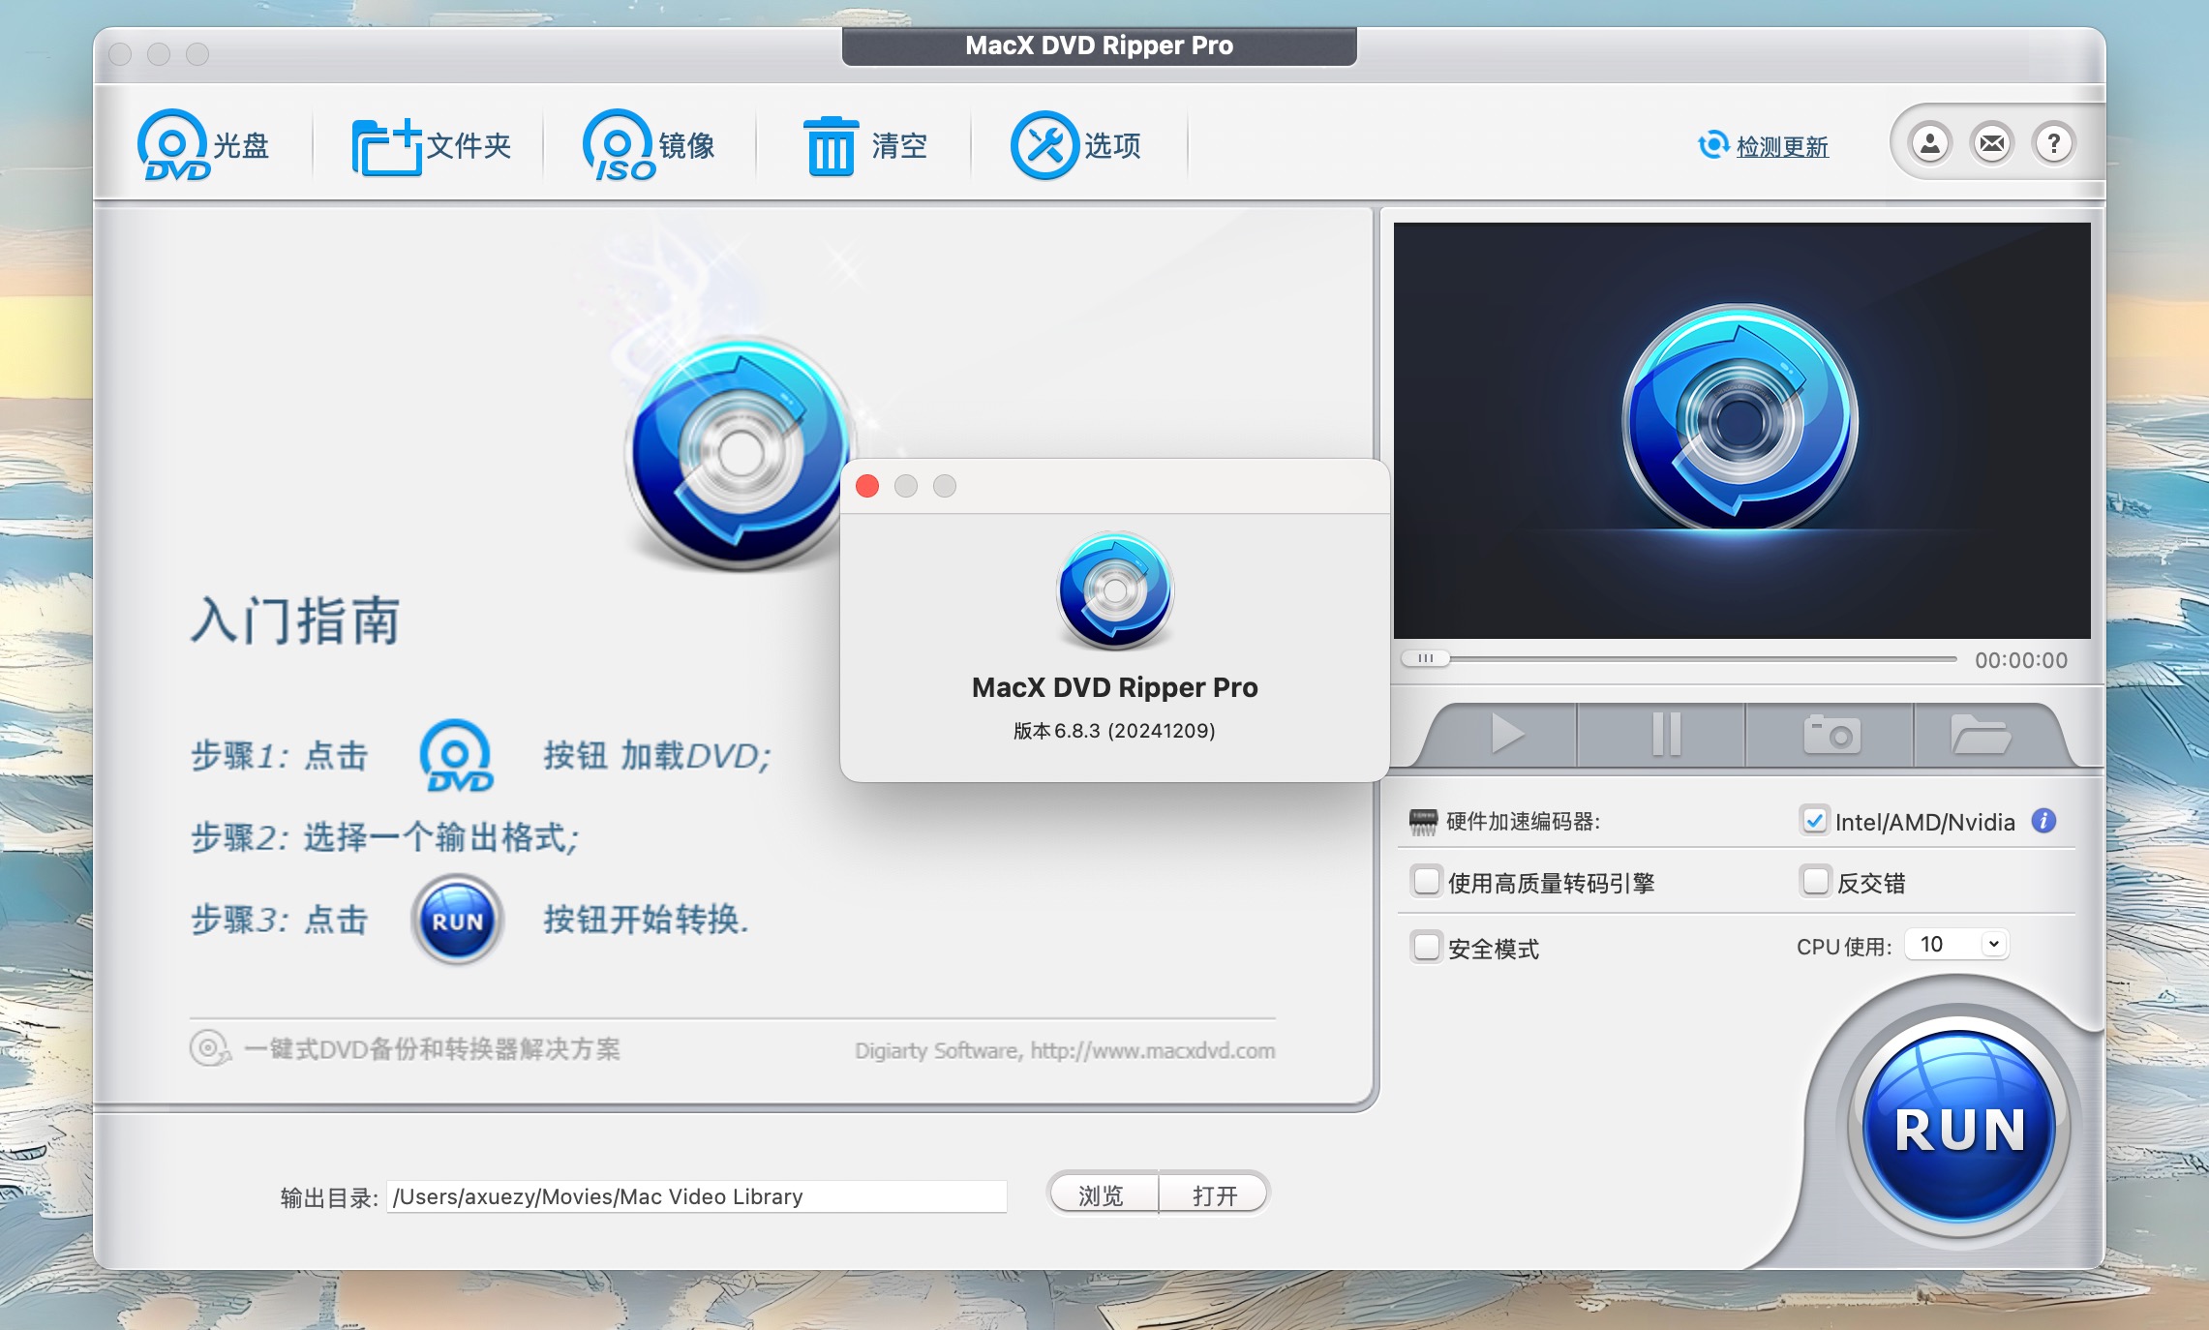Screen dimensions: 2209x1330
Task: Click the 00:00:00 timecode text
Action: [x=2021, y=660]
